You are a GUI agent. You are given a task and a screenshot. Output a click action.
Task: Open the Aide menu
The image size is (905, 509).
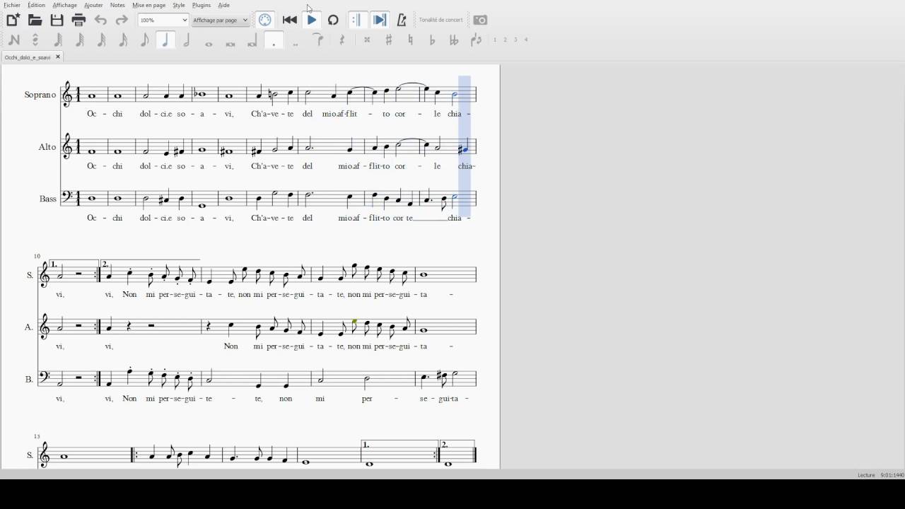pos(223,5)
